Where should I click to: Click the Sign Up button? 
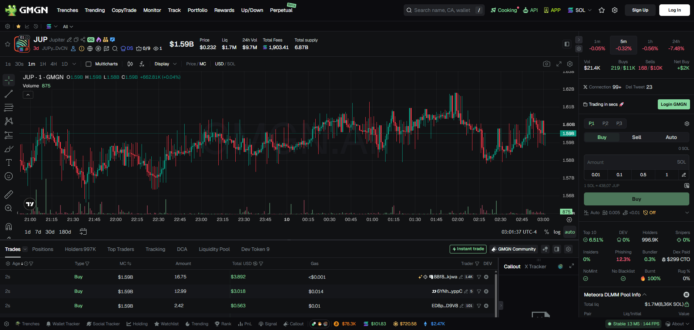pyautogui.click(x=640, y=10)
